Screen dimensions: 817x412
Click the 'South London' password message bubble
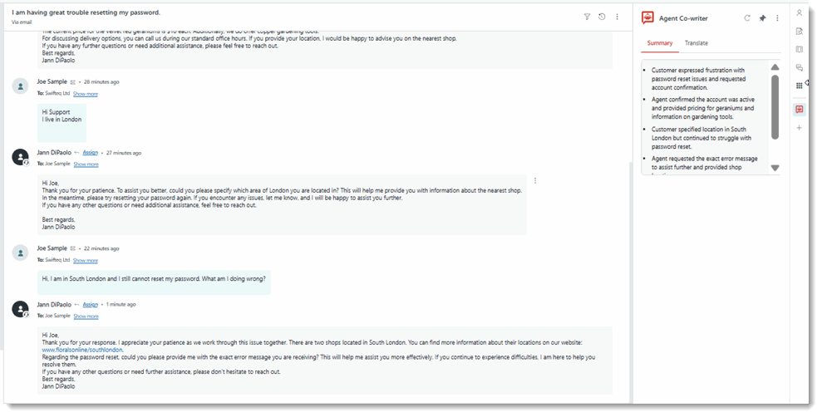coord(154,282)
